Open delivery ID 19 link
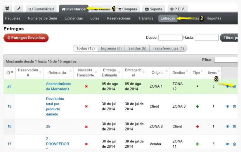Viewport: 241px width, 152px height. (9, 106)
